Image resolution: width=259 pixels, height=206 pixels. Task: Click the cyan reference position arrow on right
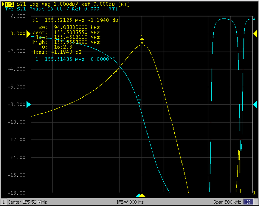point(255,104)
